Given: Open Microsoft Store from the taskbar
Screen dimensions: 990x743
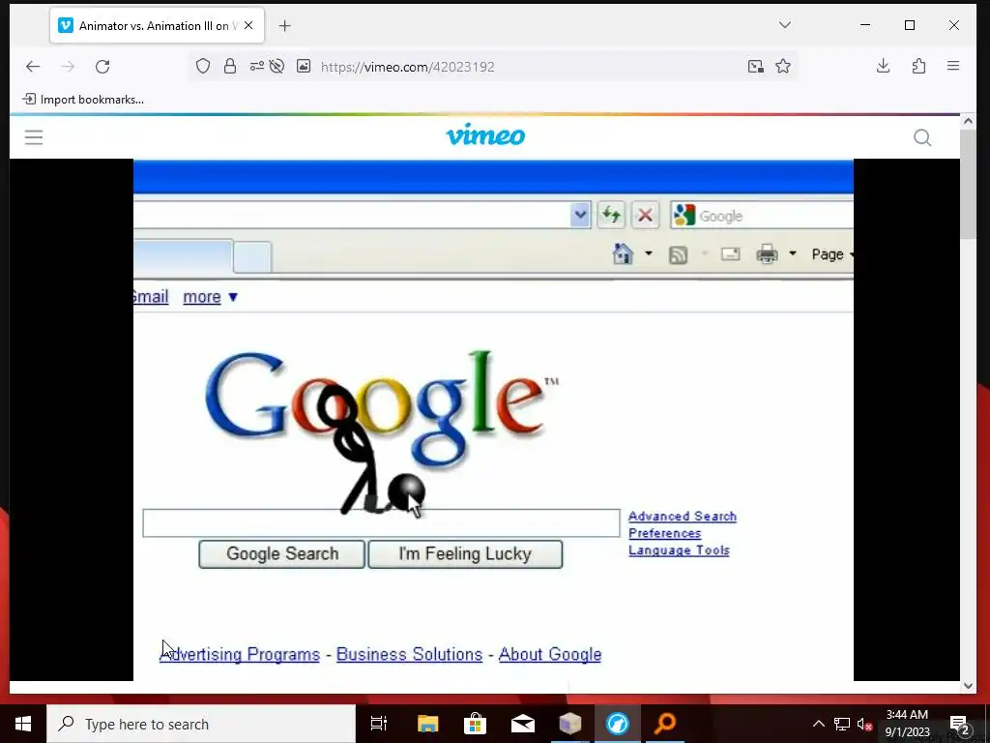Looking at the screenshot, I should (475, 724).
